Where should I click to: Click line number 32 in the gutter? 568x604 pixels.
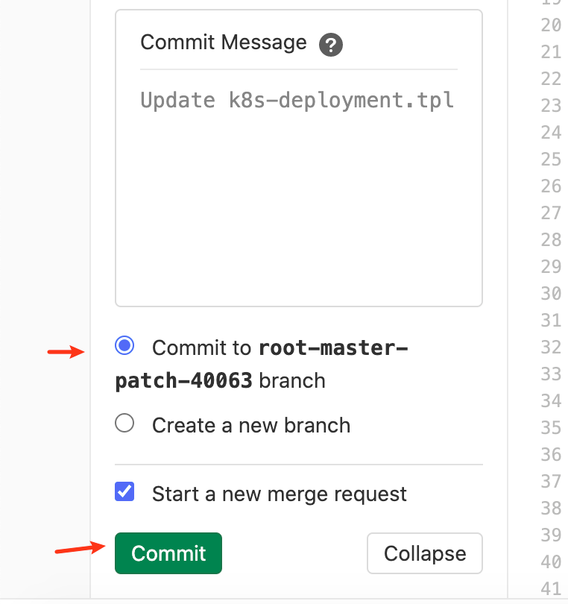(551, 347)
